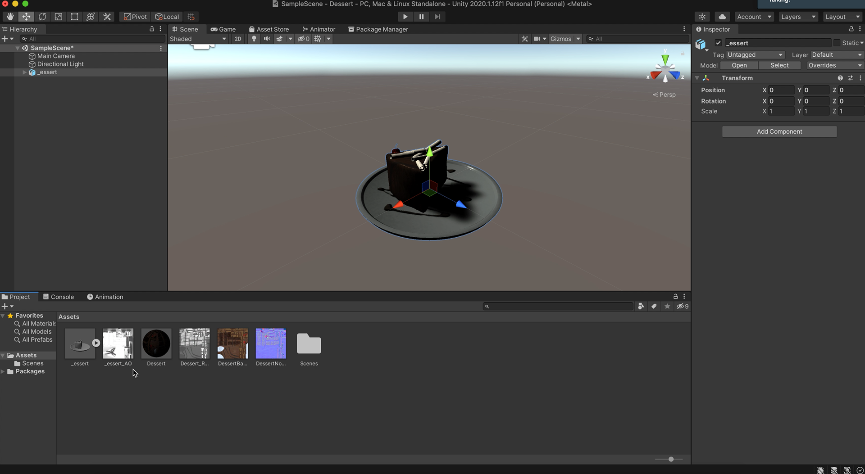Switch Persp projection mode
Screen dimensions: 865x474
664,95
